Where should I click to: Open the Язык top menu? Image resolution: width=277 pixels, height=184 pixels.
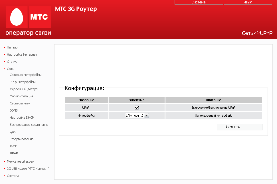[x=248, y=2]
